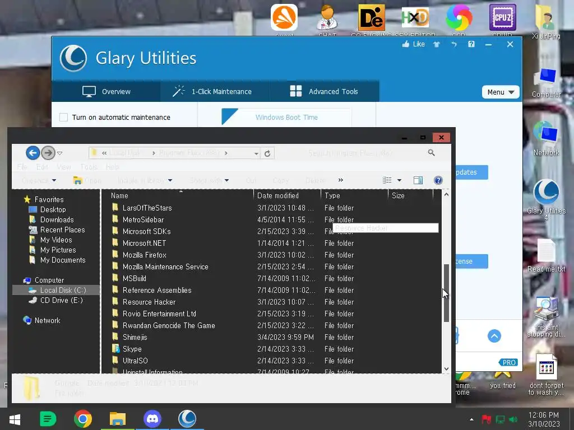Open the File menu in Explorer

pos(22,167)
